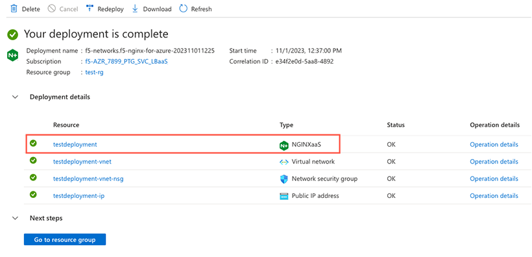
Task: Collapse the Next steps section
Action: point(15,218)
